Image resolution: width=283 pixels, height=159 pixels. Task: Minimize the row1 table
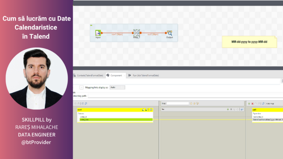[151, 110]
